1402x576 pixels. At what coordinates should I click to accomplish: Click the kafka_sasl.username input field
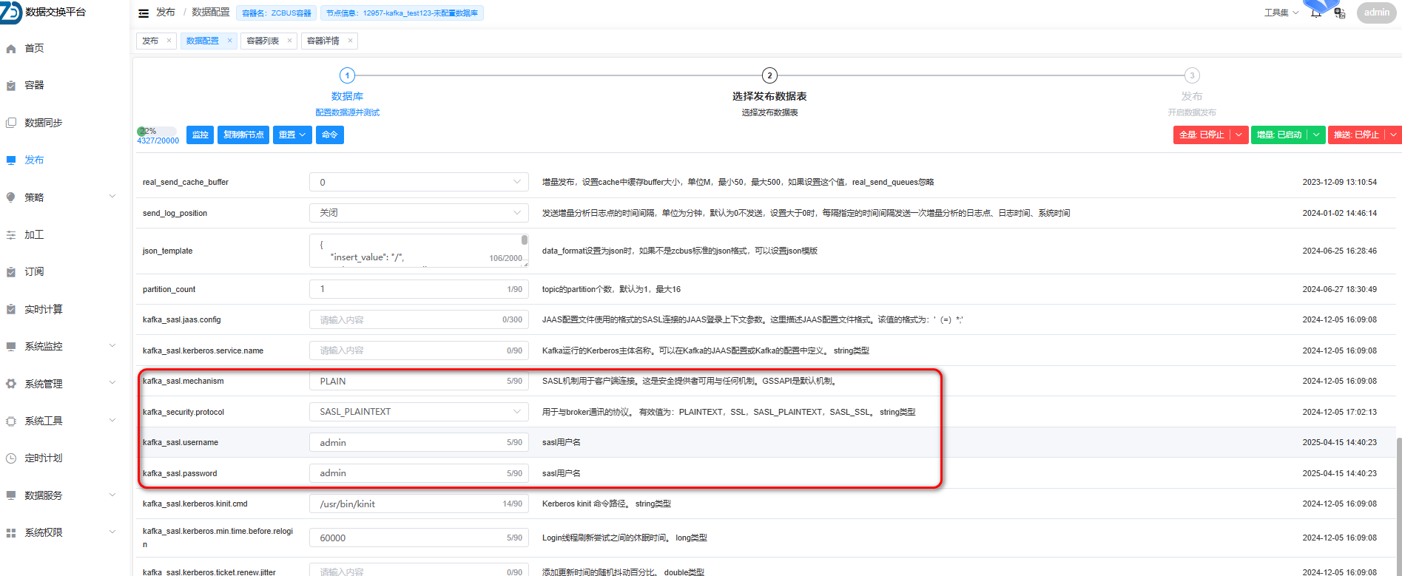tap(411, 442)
